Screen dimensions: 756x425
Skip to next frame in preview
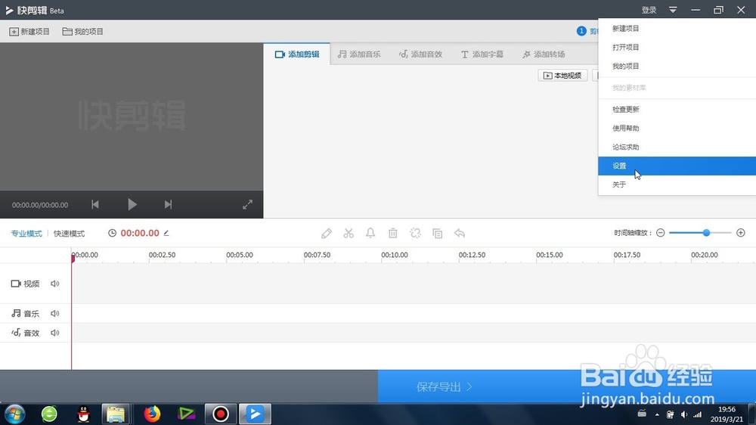click(x=168, y=204)
